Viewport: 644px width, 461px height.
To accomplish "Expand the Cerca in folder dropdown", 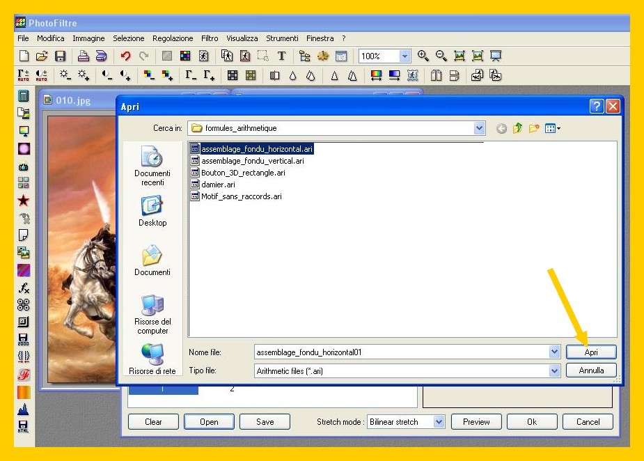I will click(479, 128).
